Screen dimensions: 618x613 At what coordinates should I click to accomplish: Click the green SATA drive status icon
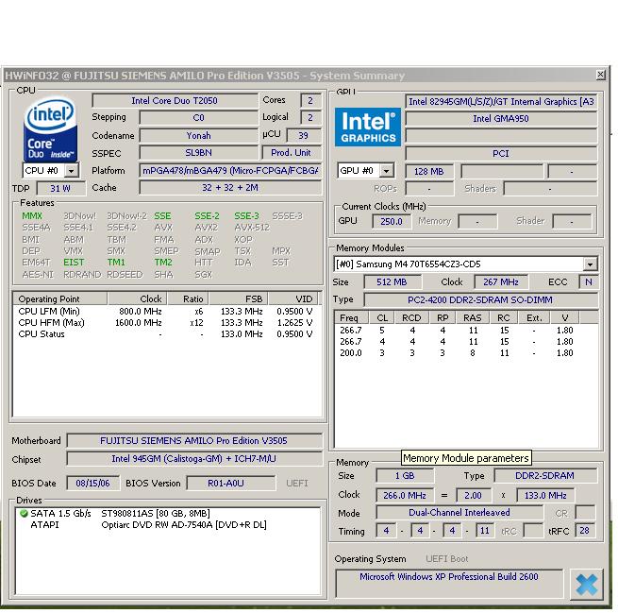24,513
